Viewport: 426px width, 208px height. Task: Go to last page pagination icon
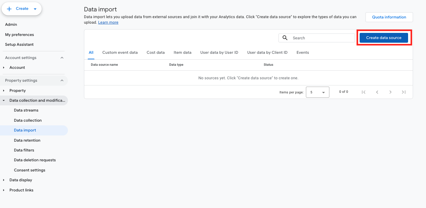[x=403, y=92]
